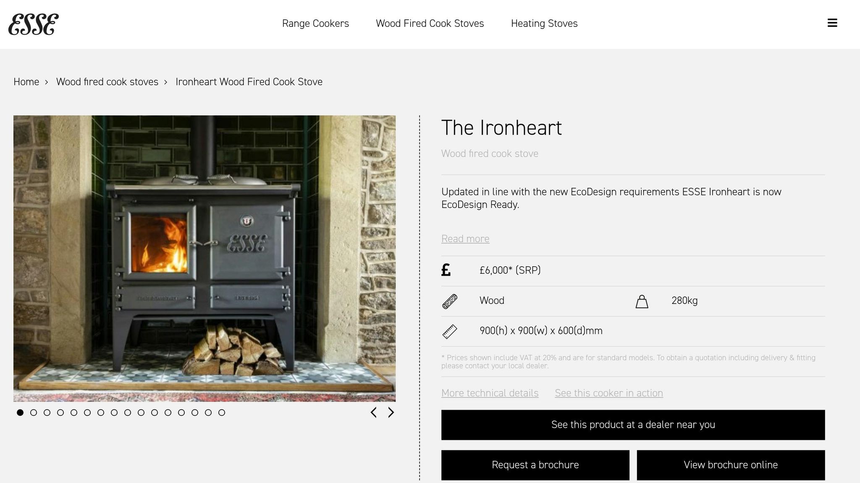Image resolution: width=860 pixels, height=483 pixels.
Task: Click the wood log fuel icon
Action: (450, 301)
